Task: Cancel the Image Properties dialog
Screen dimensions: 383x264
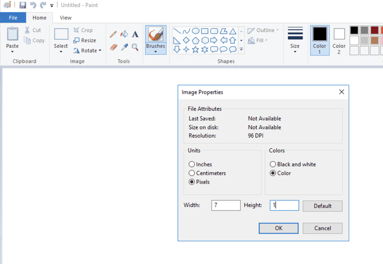Action: tap(322, 228)
